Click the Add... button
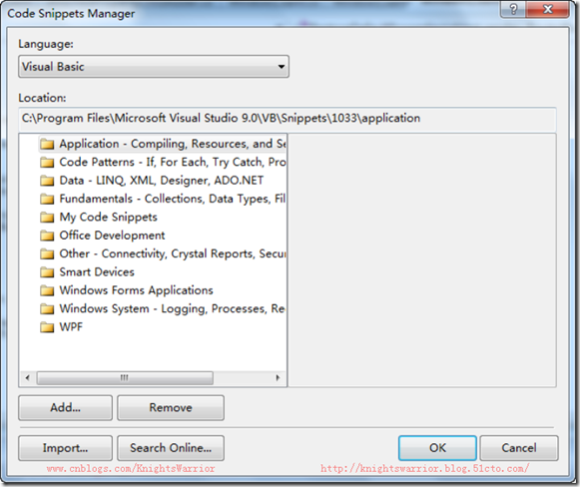This screenshot has height=487, width=580. coord(66,407)
